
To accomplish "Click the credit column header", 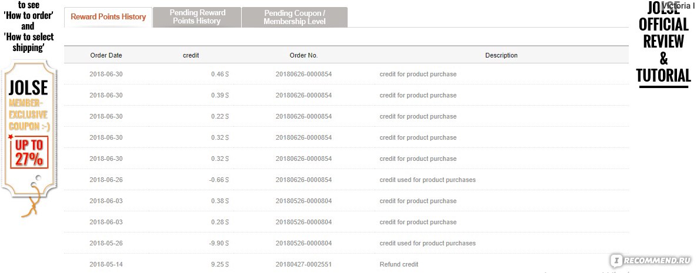I will coord(191,56).
